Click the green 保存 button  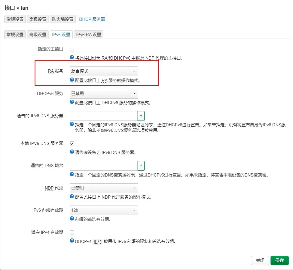pyautogui.click(x=280, y=260)
